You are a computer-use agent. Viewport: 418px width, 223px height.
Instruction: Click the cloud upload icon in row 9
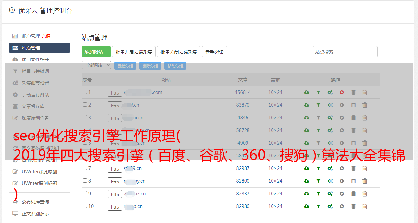307,194
